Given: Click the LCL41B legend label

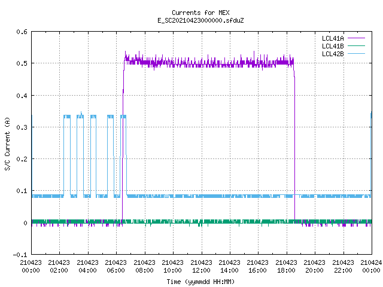Looking at the screenshot, I should 333,46.
